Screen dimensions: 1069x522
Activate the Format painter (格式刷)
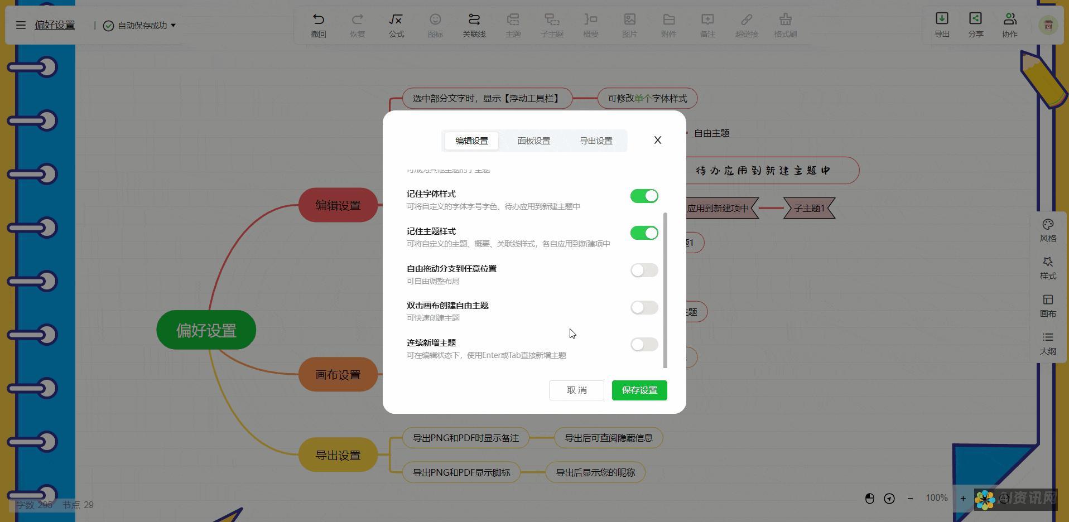point(786,25)
